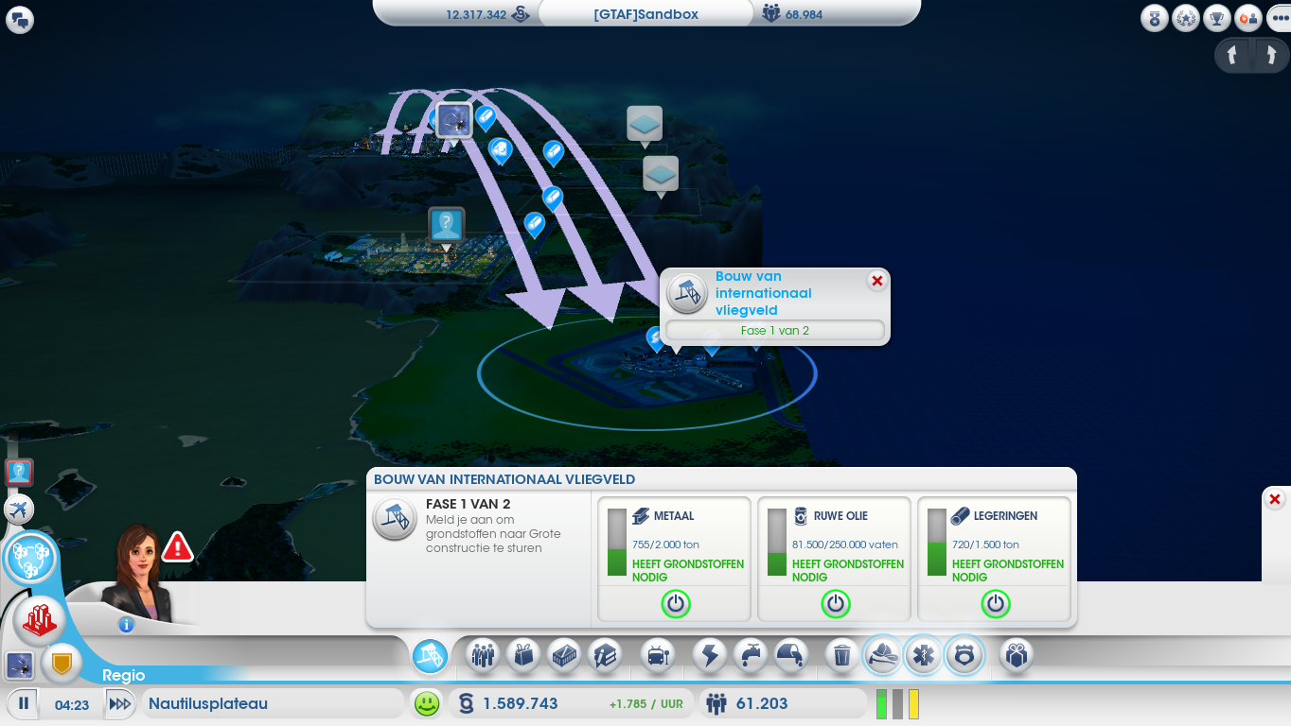Open the residential zones people icon

coord(484,655)
